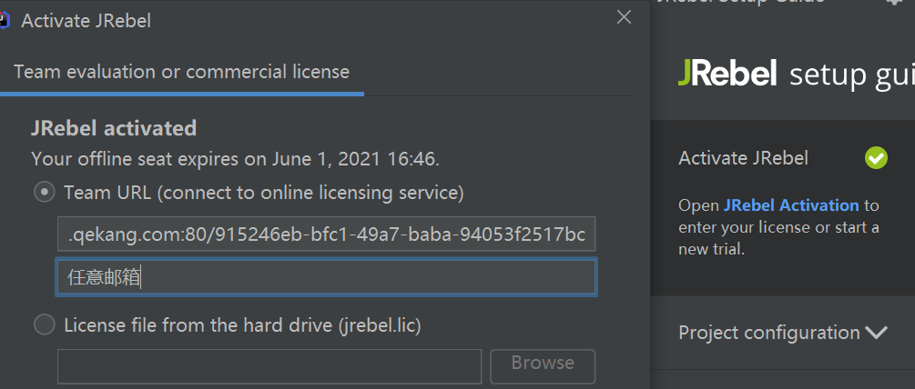Focus the Team URL address field
Viewport: 915px width, 389px height.
(326, 234)
